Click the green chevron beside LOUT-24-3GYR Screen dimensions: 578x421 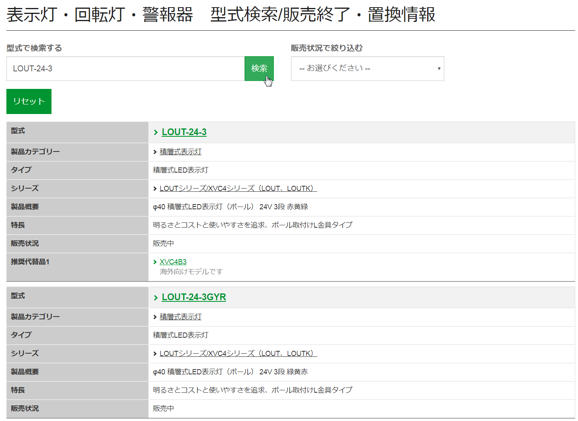pyautogui.click(x=156, y=297)
